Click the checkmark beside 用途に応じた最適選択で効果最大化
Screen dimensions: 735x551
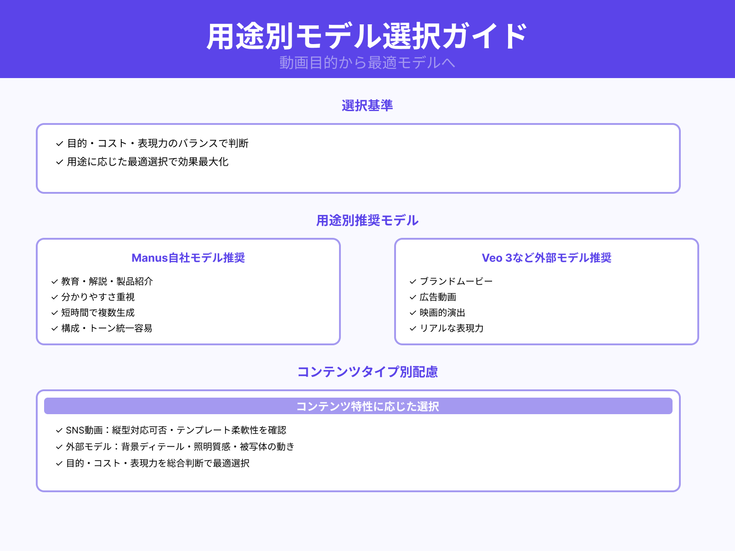[58, 162]
